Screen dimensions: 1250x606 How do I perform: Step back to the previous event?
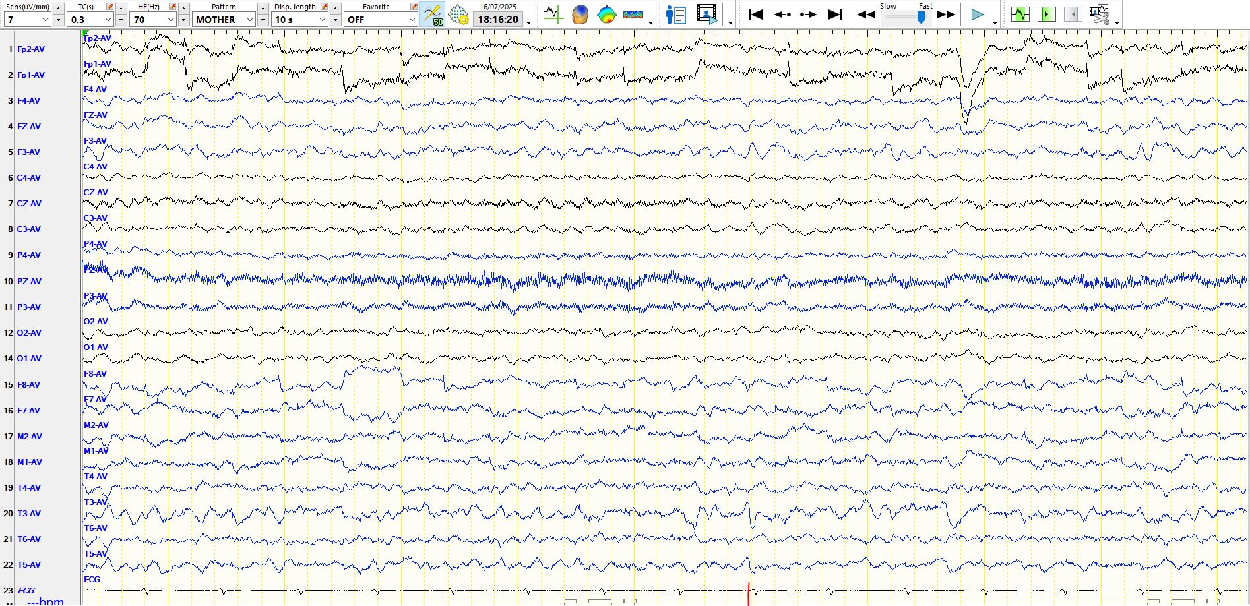(x=782, y=15)
